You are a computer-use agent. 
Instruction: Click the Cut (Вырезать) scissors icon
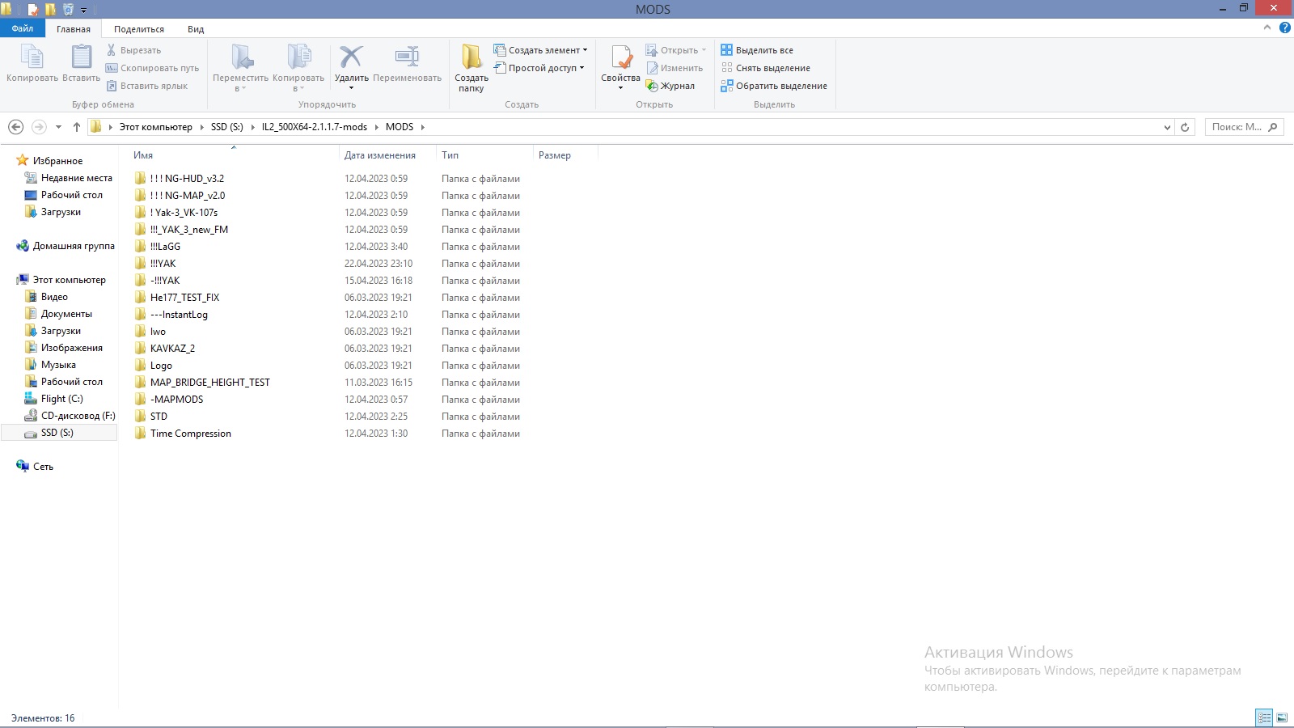pyautogui.click(x=112, y=50)
